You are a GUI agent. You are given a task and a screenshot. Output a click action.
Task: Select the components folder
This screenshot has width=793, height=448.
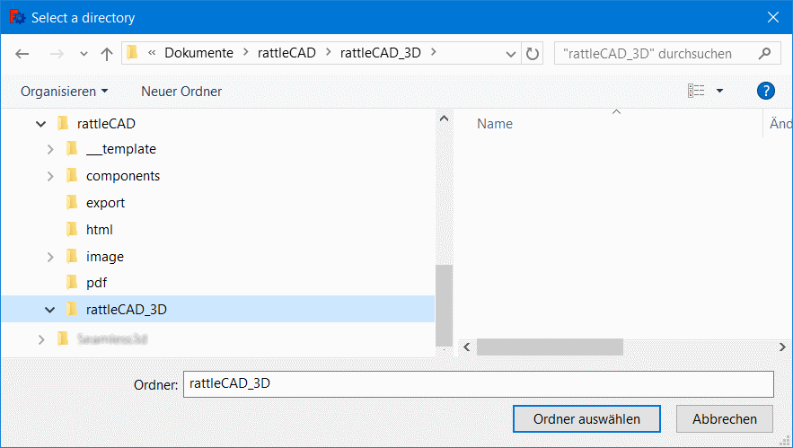coord(123,176)
